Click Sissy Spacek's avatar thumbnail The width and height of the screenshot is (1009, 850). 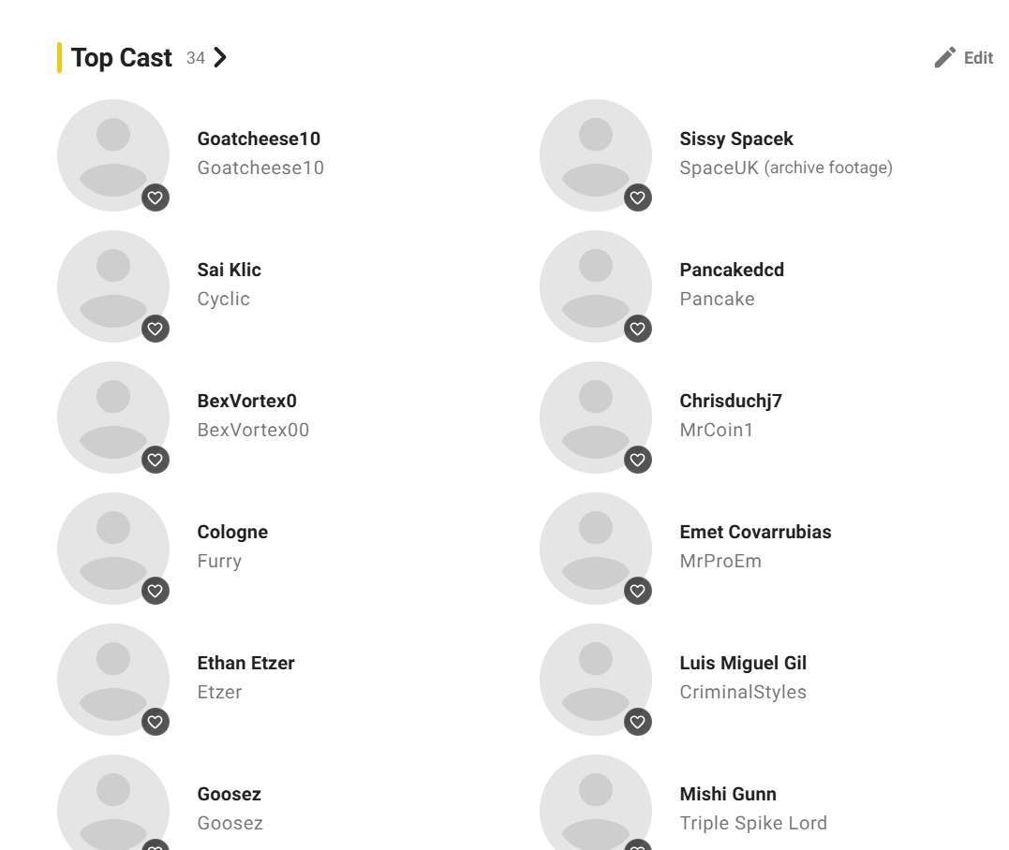pyautogui.click(x=596, y=155)
